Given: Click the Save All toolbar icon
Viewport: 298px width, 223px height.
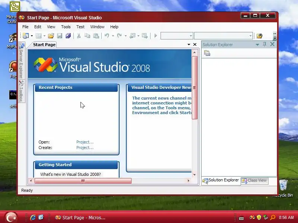Looking at the screenshot, I should pyautogui.click(x=68, y=36).
